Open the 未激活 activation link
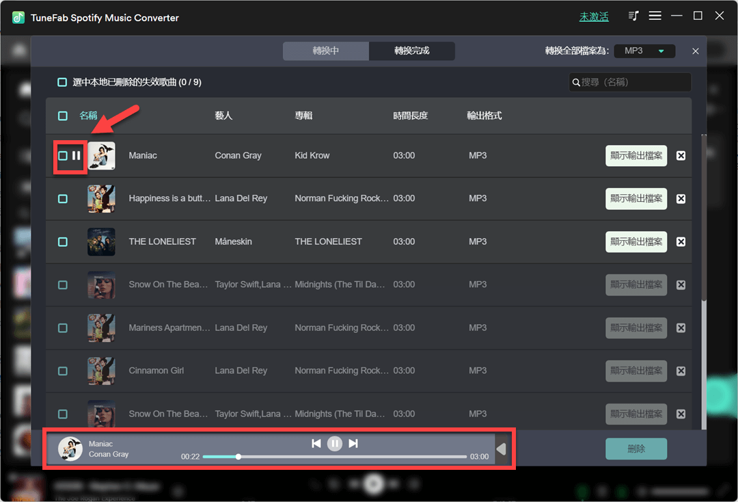This screenshot has width=738, height=502. tap(594, 17)
